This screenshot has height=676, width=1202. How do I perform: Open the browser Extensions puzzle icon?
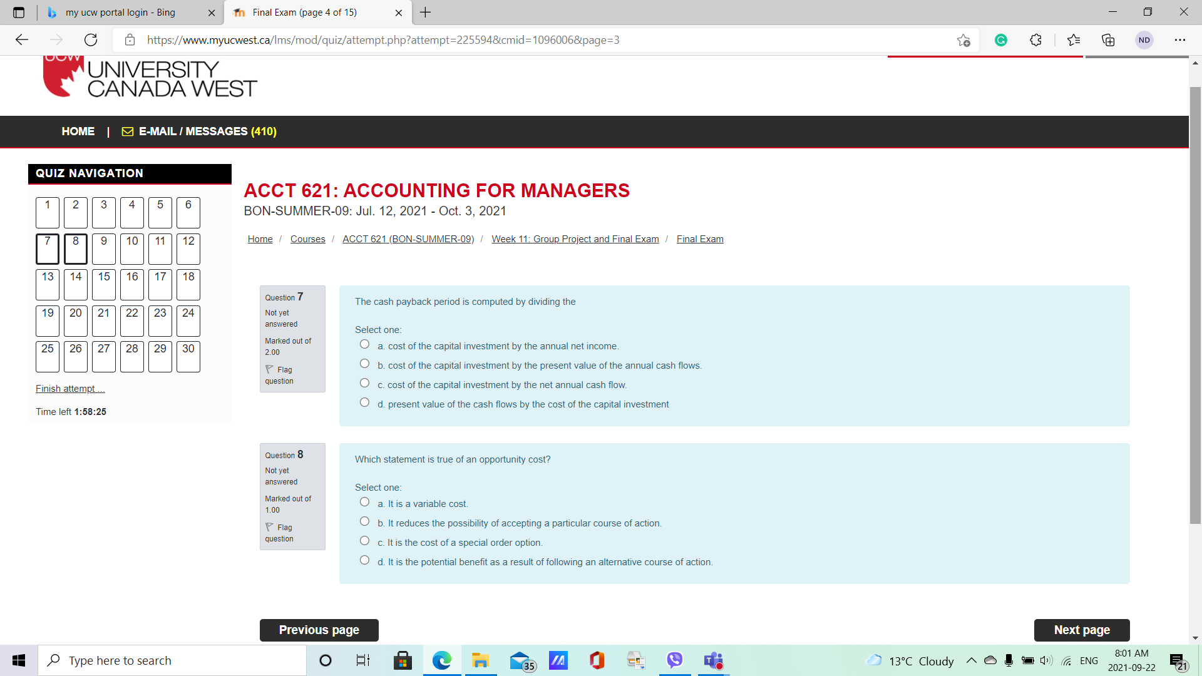coord(1035,40)
